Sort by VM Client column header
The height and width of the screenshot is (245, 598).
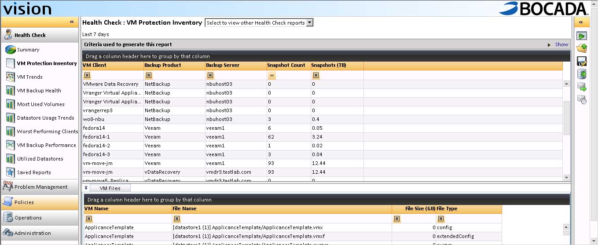tap(113, 66)
